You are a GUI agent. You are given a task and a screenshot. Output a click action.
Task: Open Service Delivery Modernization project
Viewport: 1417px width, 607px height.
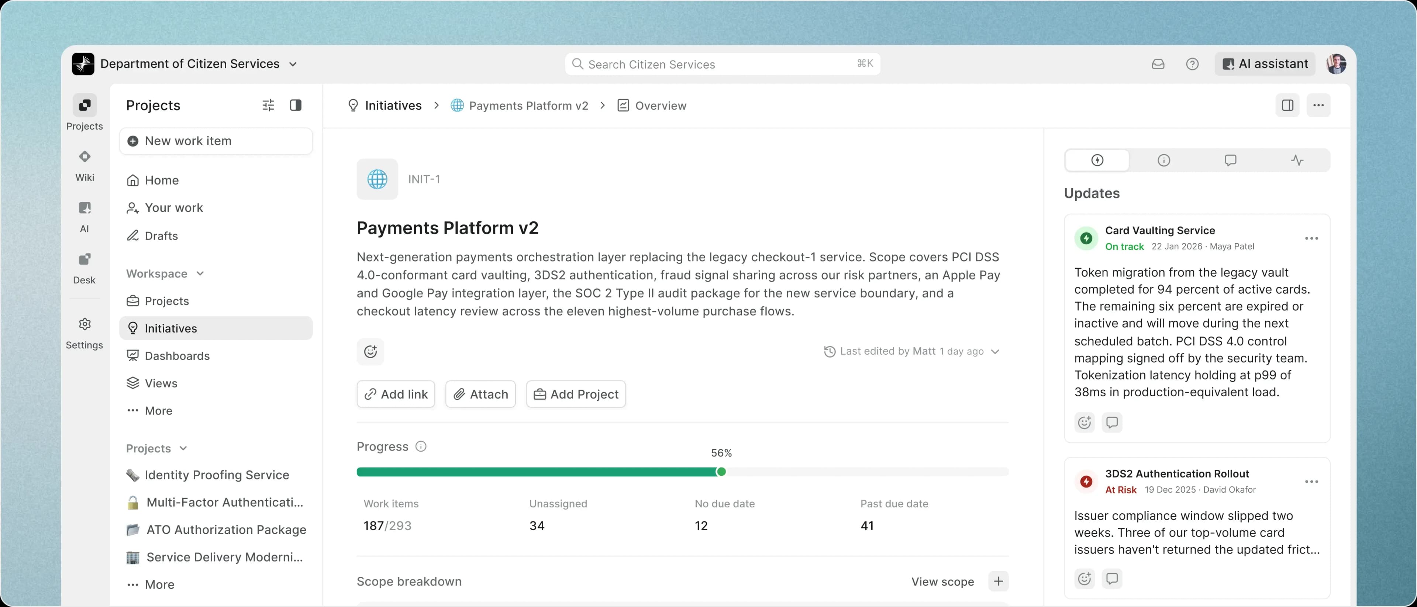(216, 558)
